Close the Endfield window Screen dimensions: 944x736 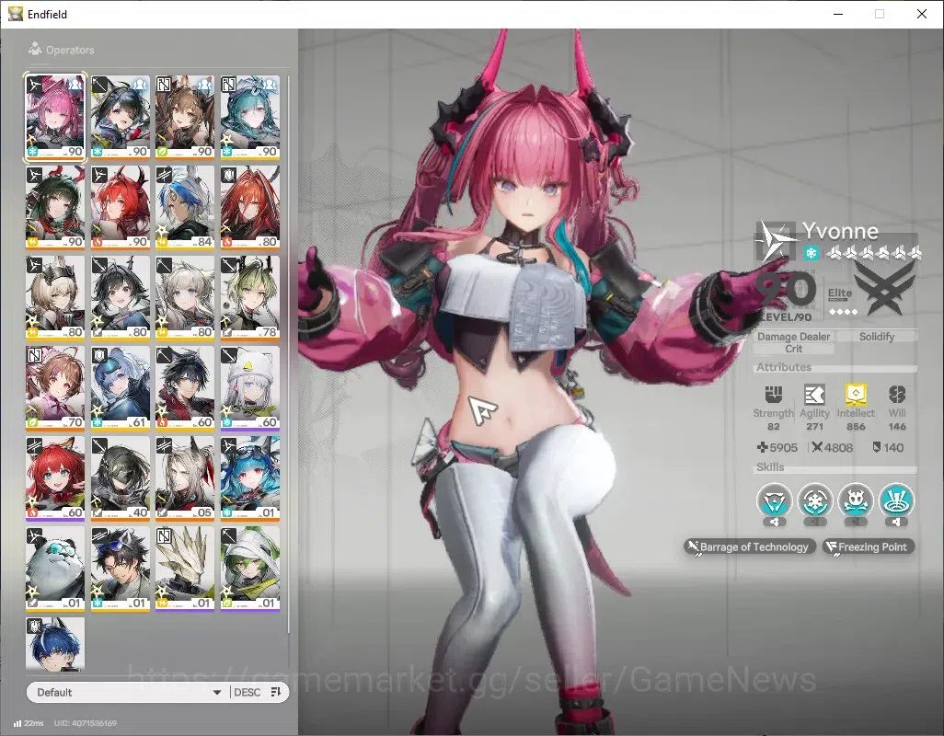(x=922, y=14)
